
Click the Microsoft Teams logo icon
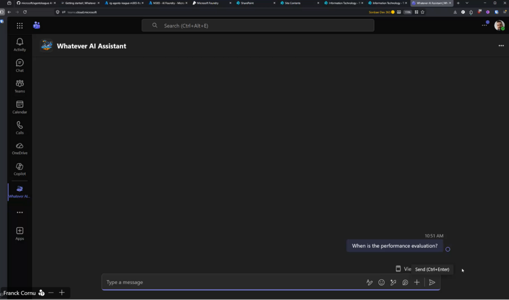pos(36,25)
